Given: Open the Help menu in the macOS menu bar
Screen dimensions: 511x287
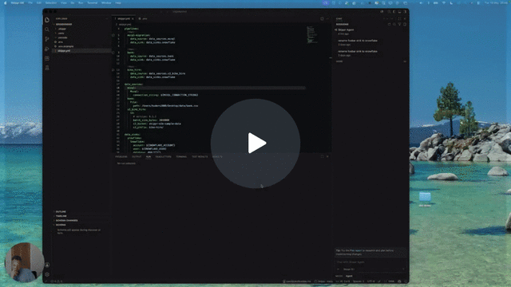Looking at the screenshot, I should click(x=118, y=2).
